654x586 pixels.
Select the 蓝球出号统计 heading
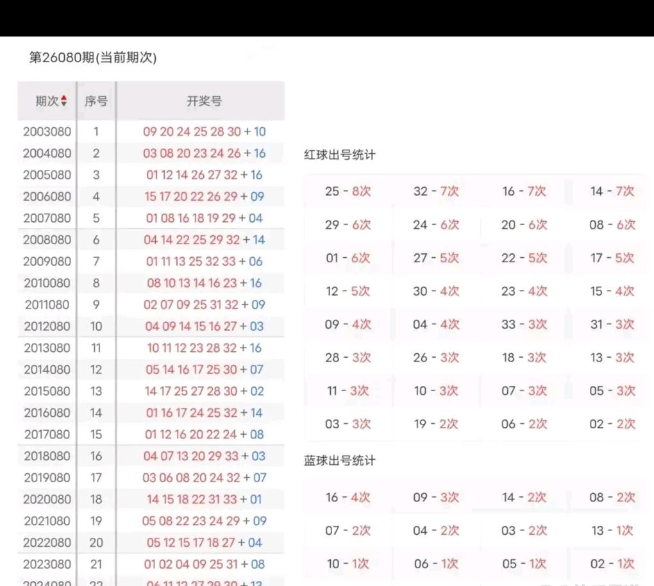click(x=340, y=461)
